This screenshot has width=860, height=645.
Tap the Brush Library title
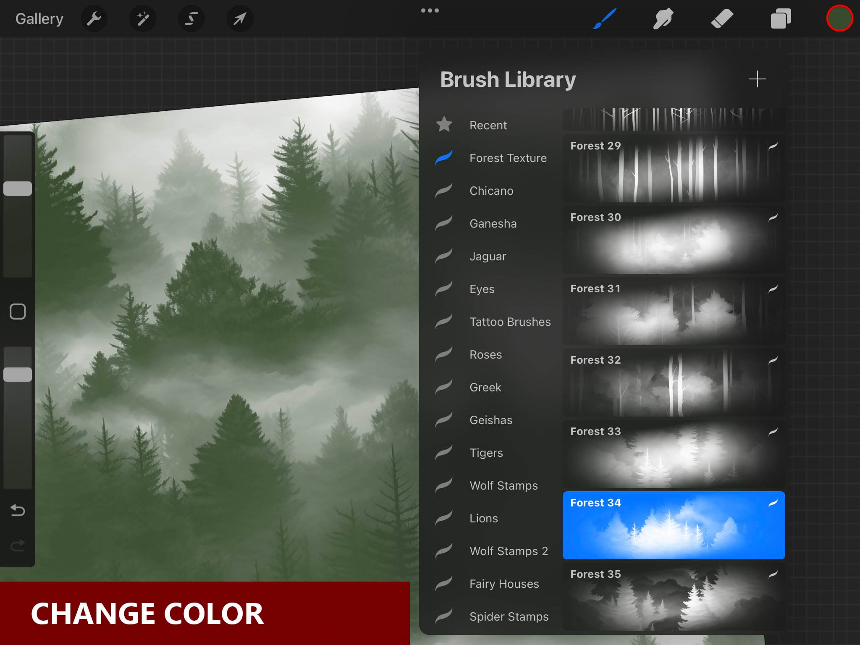(508, 79)
